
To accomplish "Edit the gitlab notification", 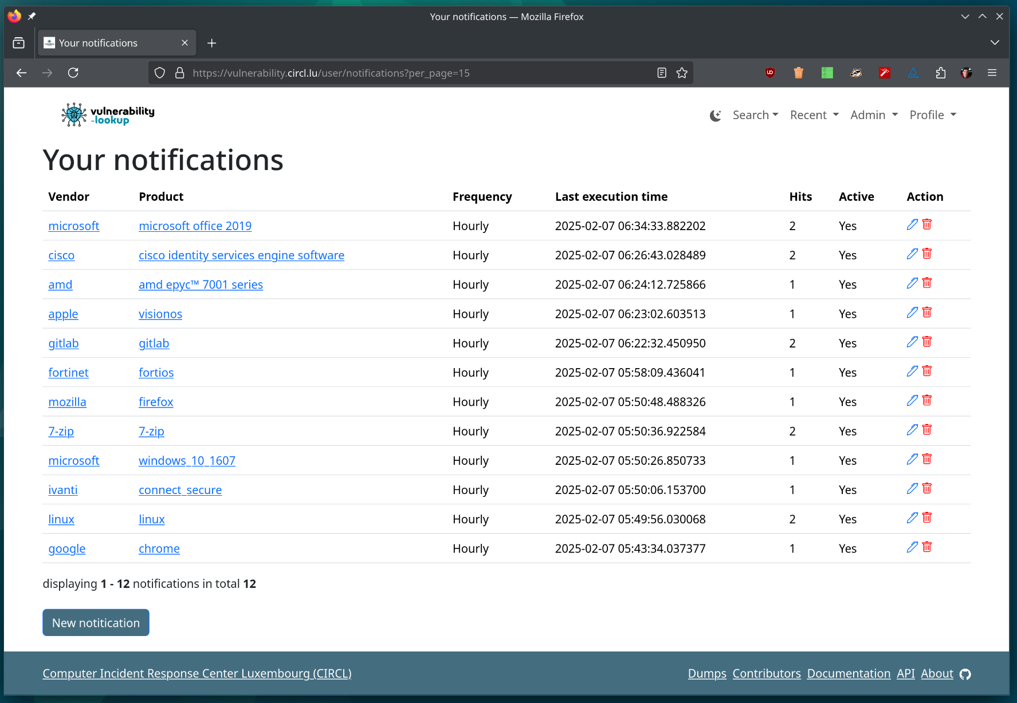I will [x=912, y=342].
